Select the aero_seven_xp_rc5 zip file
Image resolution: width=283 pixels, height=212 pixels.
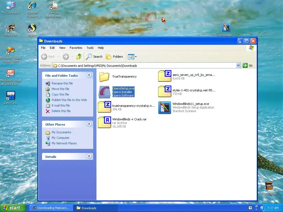(x=187, y=76)
